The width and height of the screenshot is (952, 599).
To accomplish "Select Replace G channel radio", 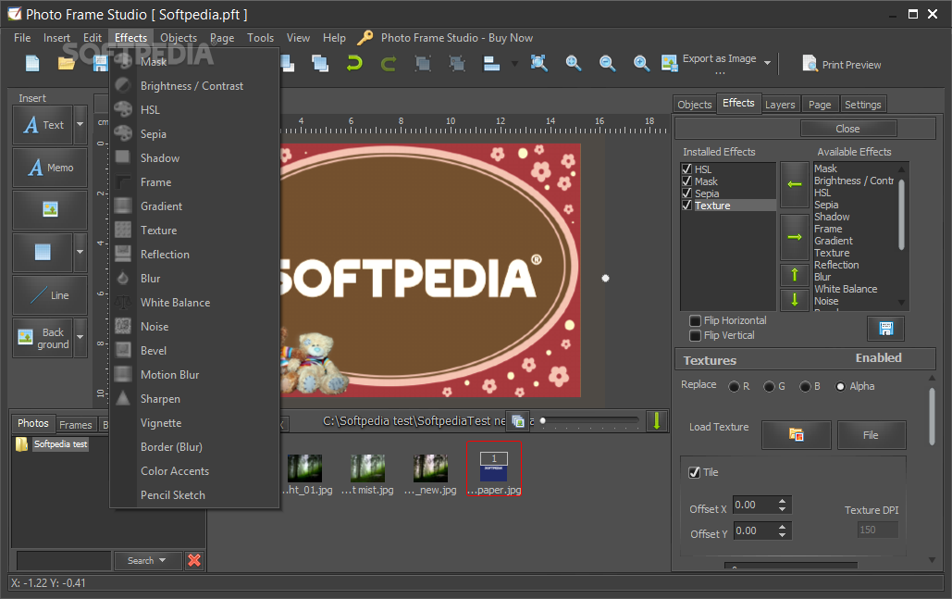I will (x=769, y=386).
